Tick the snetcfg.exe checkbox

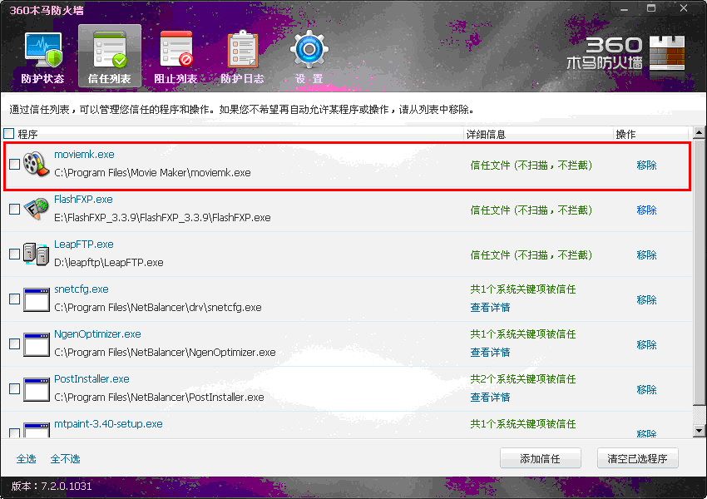(14, 299)
